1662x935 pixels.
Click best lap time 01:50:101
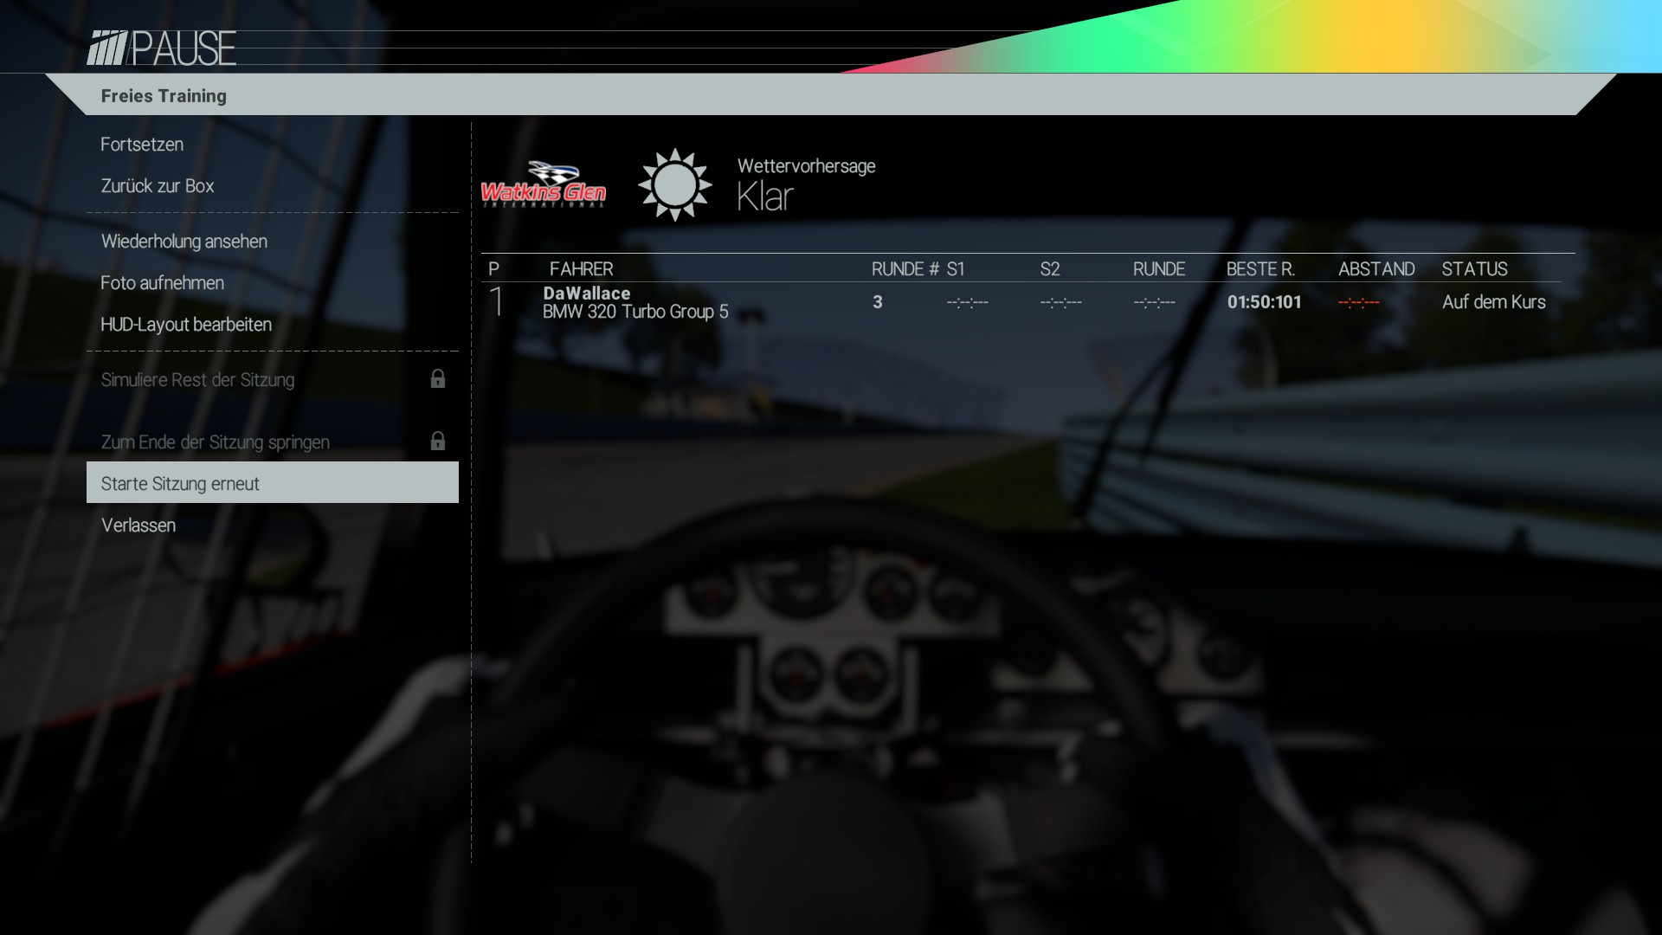click(1265, 302)
